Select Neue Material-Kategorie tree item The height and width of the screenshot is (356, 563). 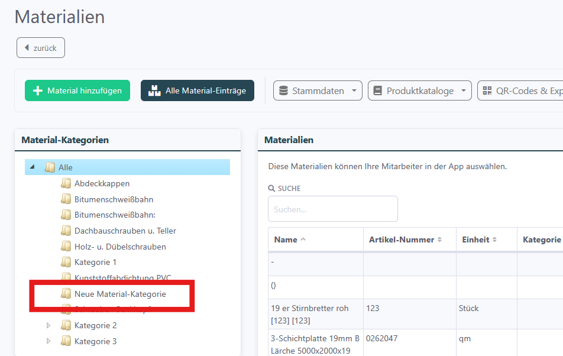(120, 294)
